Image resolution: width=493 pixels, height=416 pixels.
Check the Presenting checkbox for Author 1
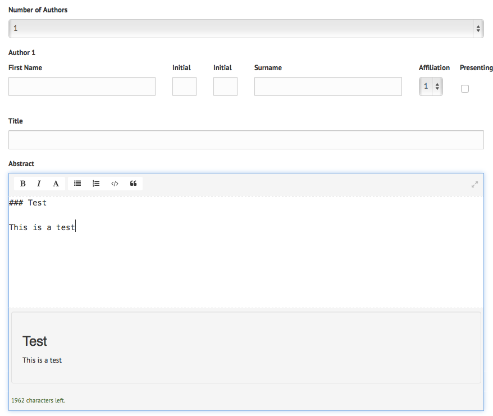465,89
